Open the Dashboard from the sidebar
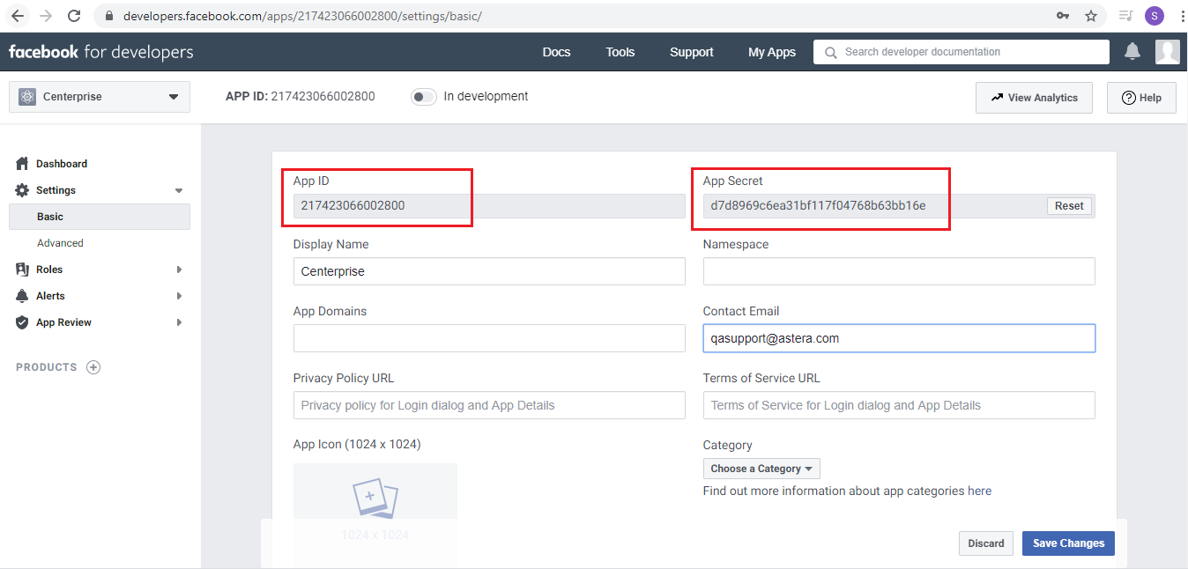1188x569 pixels. pyautogui.click(x=61, y=164)
